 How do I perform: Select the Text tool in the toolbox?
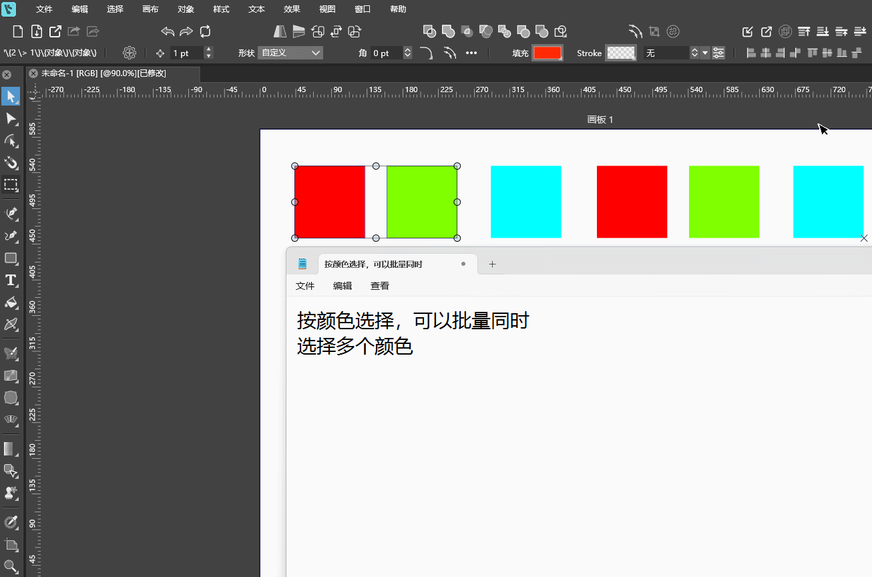coord(11,280)
